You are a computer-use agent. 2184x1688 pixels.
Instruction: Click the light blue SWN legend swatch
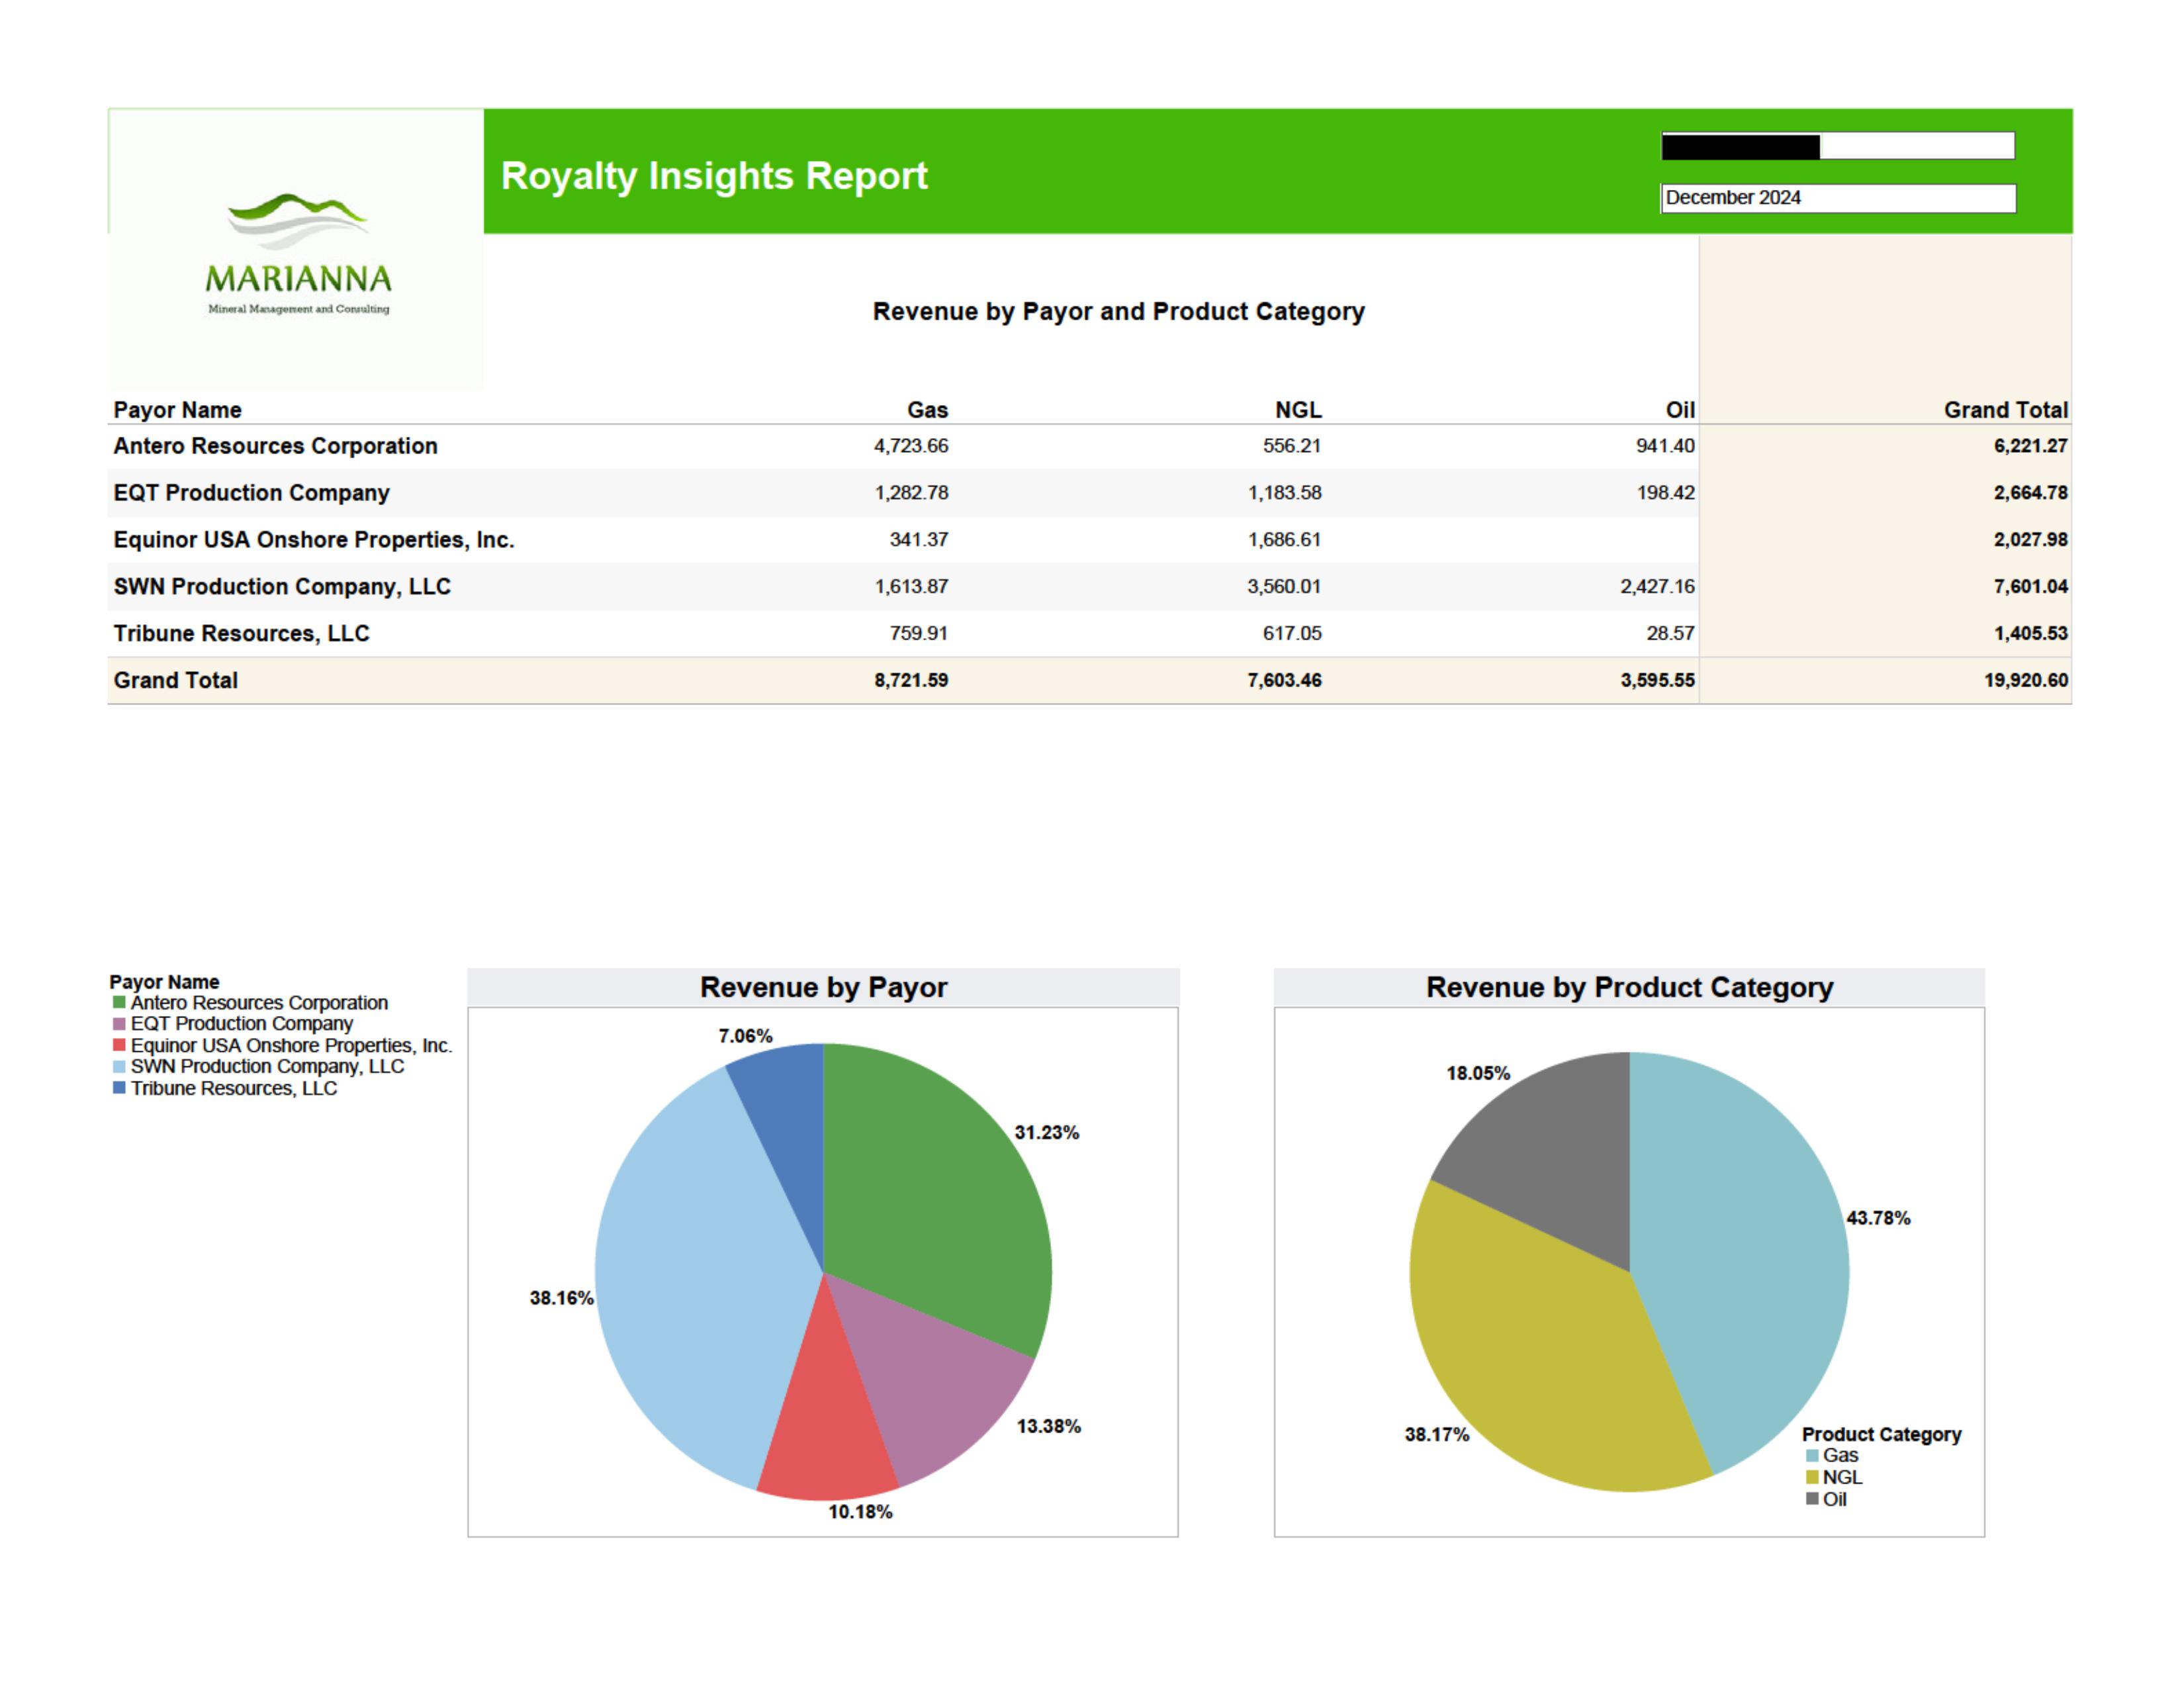click(x=119, y=1067)
